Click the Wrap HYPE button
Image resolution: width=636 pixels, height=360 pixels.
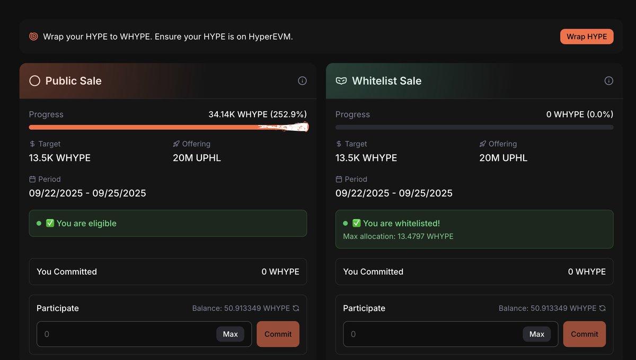(x=587, y=37)
